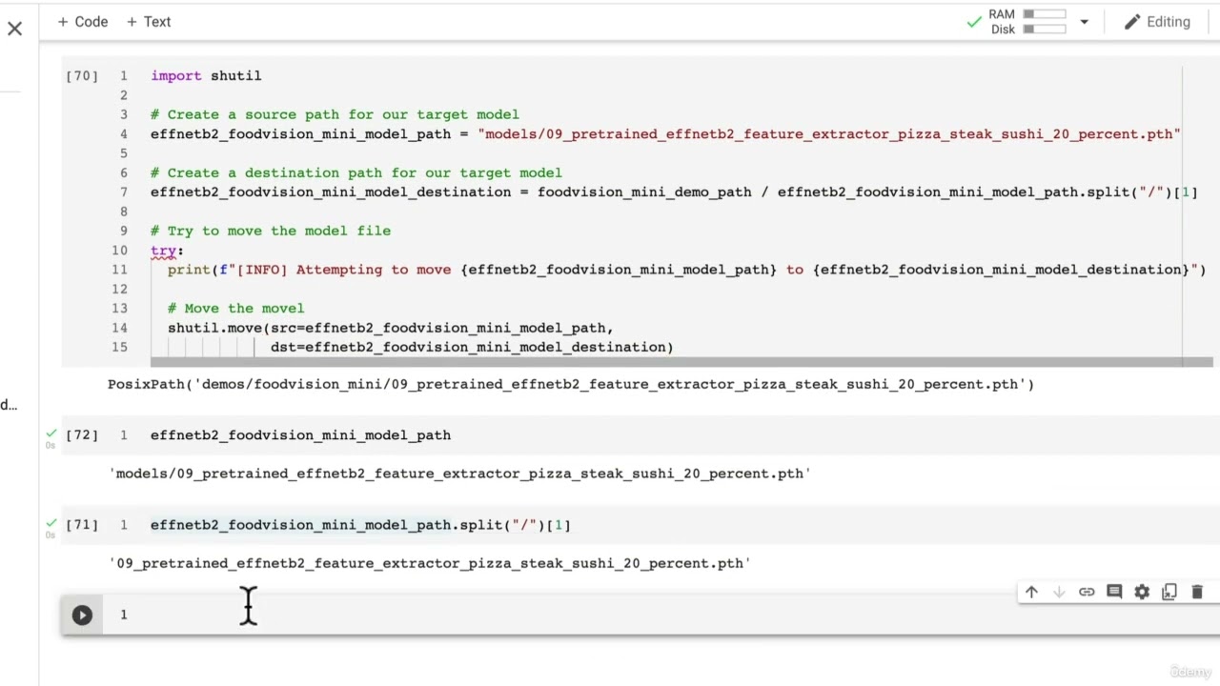Viewport: 1220px width, 686px height.
Task: Click the horizontal scrollbar of cell 70
Action: point(681,362)
